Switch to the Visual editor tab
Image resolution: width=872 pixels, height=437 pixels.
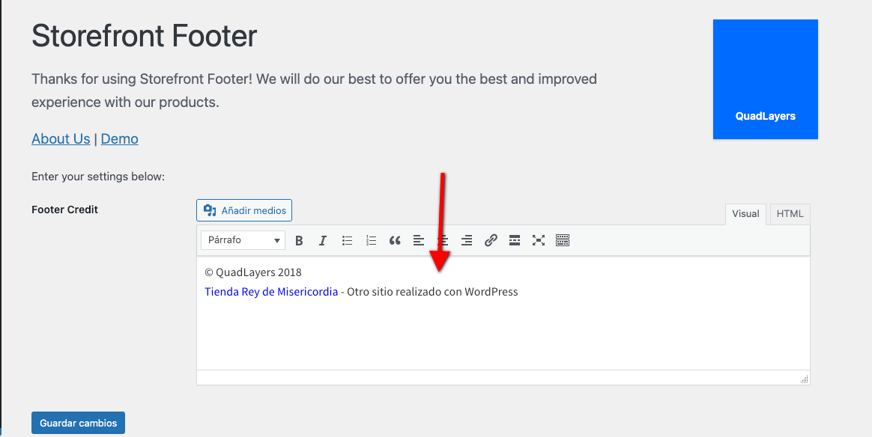click(x=745, y=214)
